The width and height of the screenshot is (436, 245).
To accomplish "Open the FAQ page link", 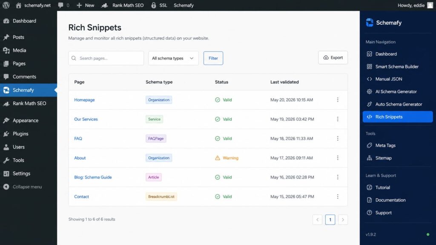I will [x=78, y=138].
